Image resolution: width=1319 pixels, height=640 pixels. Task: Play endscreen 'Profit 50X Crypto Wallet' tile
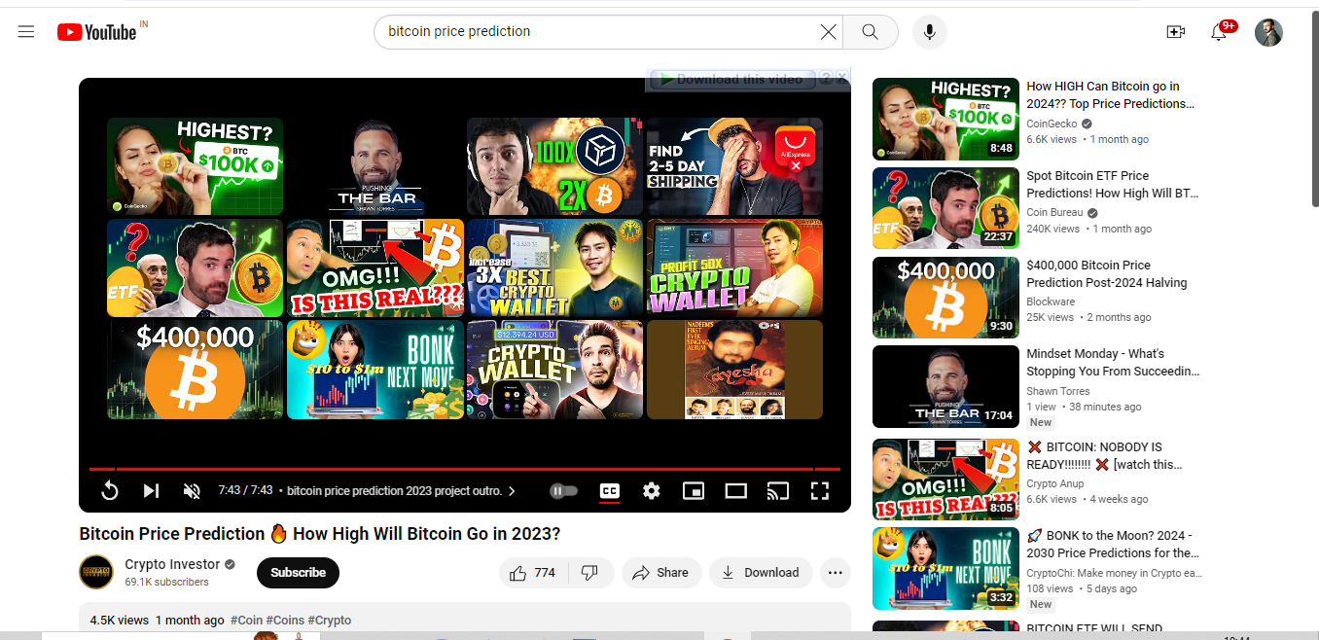pos(734,267)
